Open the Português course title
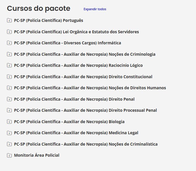196x171 pixels. coord(48,20)
